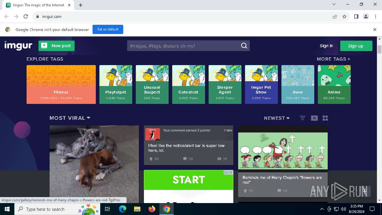Screen dimensions: 382x215
Task: Expand More Tags
Action: coord(334,59)
